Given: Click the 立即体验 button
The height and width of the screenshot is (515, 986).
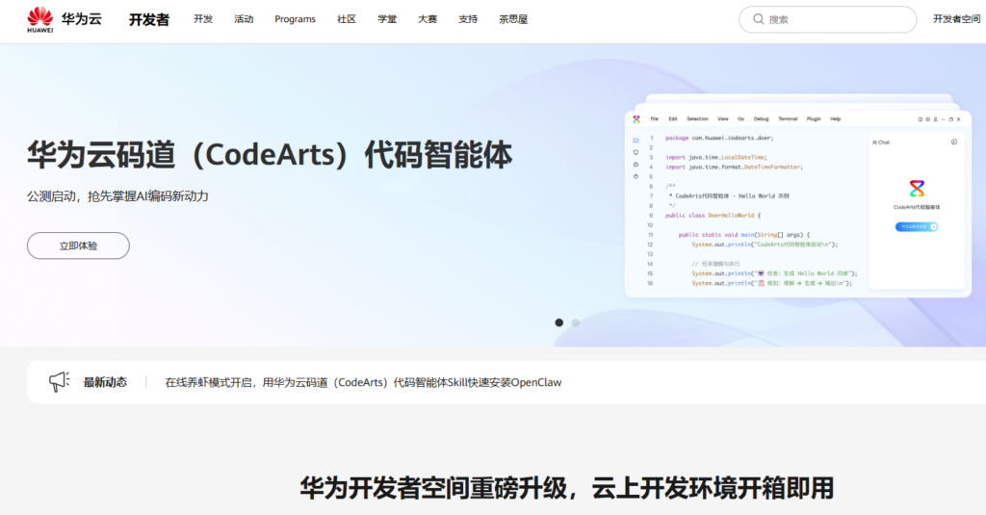Looking at the screenshot, I should tap(78, 245).
